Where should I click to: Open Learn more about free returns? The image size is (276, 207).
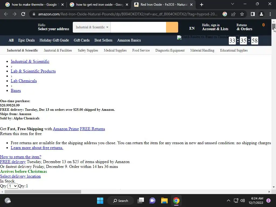coord(37,148)
